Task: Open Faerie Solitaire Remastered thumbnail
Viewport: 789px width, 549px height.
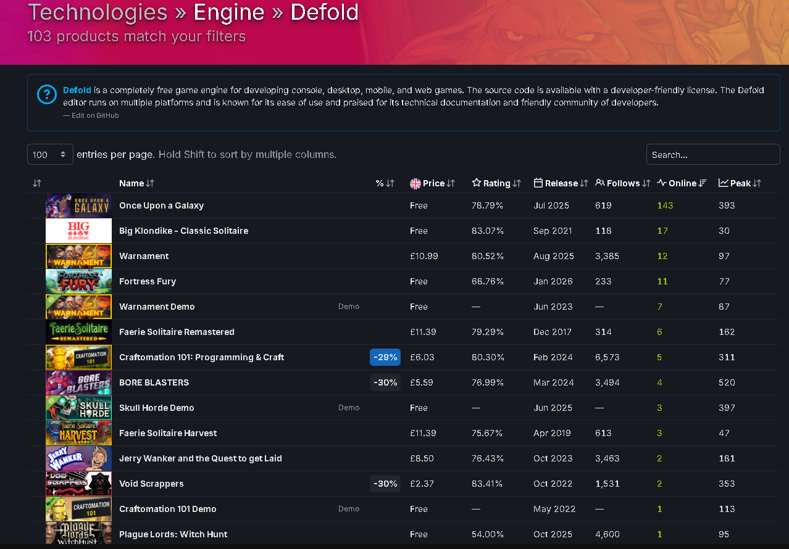Action: click(x=78, y=332)
